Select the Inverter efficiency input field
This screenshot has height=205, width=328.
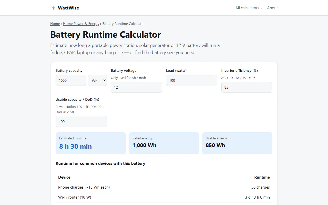coord(247,87)
